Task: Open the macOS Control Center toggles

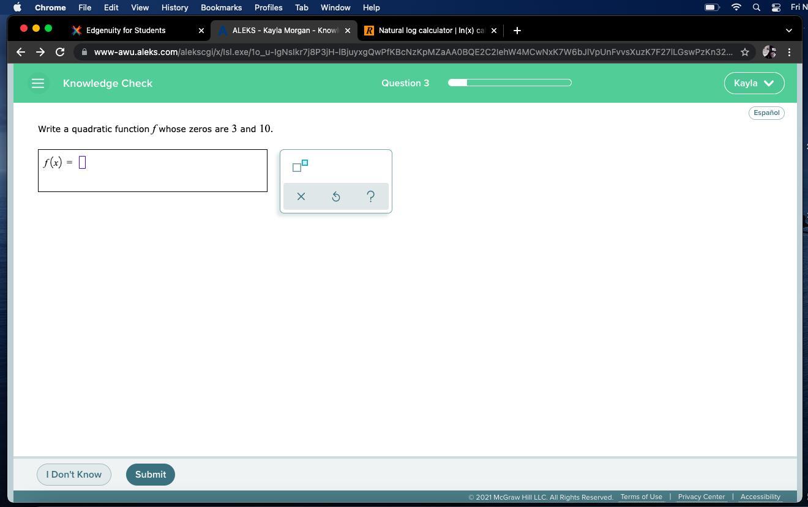Action: click(776, 7)
